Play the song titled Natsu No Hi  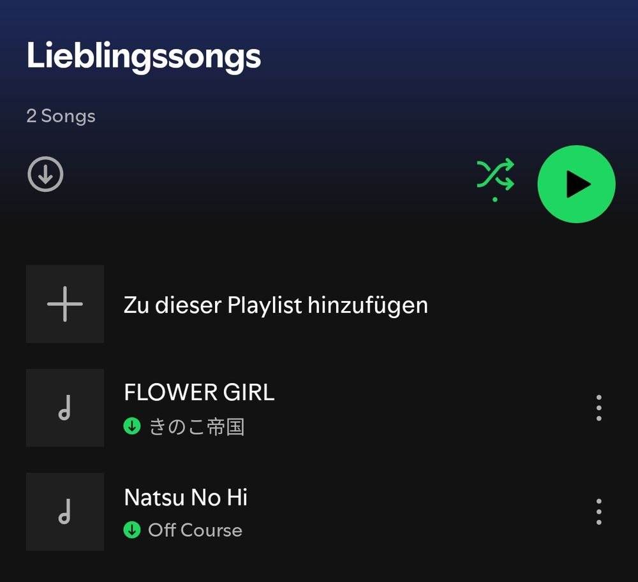[x=186, y=497]
